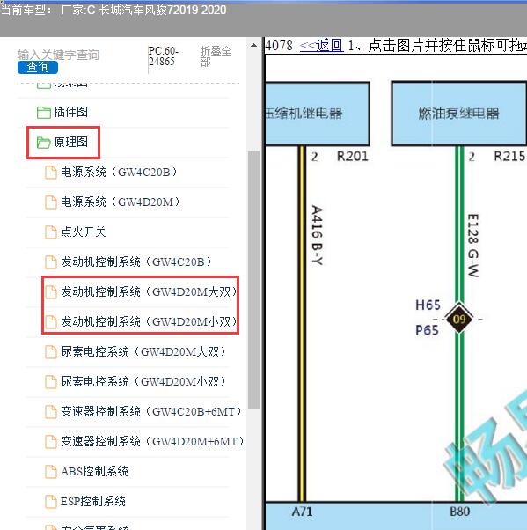Click the tree panel scroll up arrow
527x530 pixels.
(253, 45)
